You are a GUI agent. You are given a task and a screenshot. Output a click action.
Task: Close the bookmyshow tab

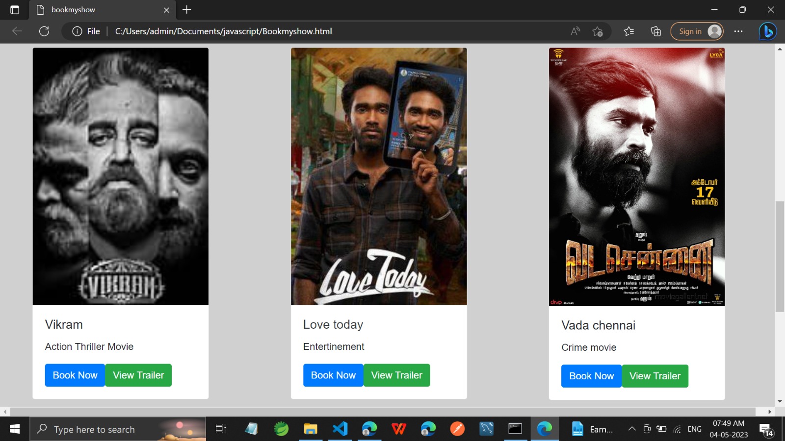point(166,10)
